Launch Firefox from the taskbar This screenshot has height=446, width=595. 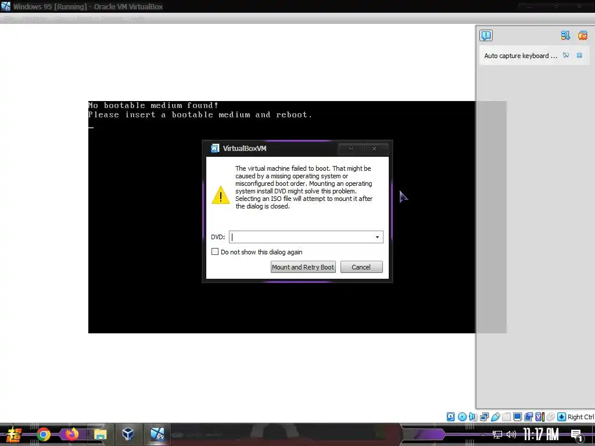71,434
